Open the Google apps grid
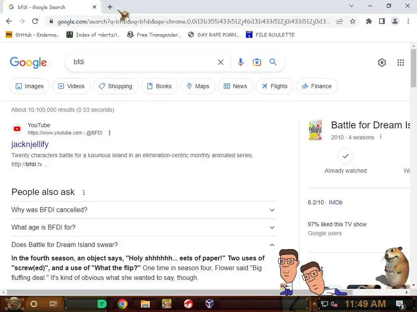The width and height of the screenshot is (417, 312). pos(401,62)
